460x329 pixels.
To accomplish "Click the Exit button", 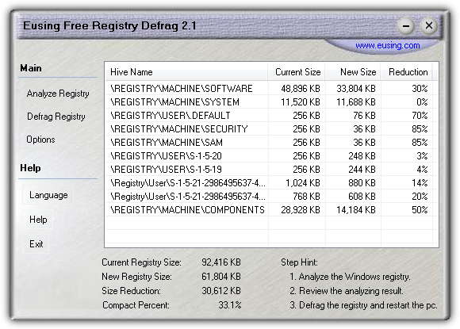I will 36,243.
